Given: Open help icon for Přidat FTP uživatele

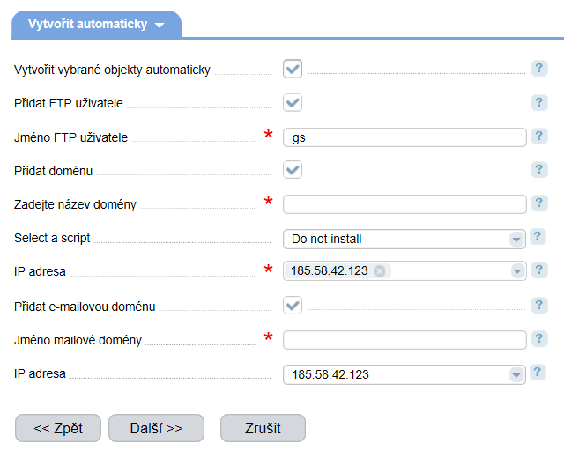Looking at the screenshot, I should point(539,102).
